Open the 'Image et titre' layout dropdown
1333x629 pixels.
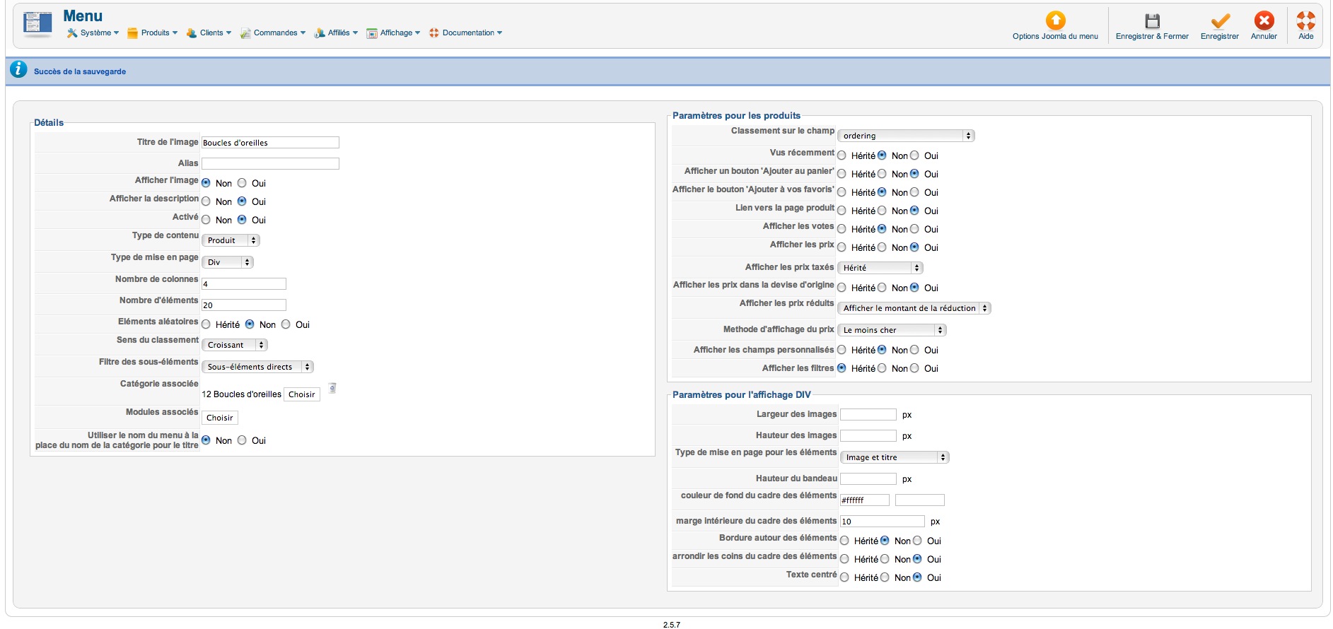[x=895, y=457]
